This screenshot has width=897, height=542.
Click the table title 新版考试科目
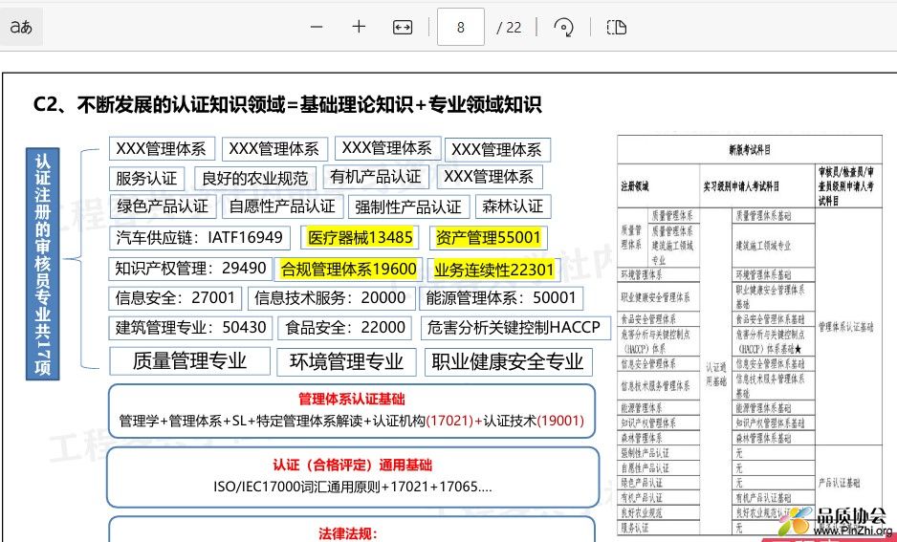(750, 150)
